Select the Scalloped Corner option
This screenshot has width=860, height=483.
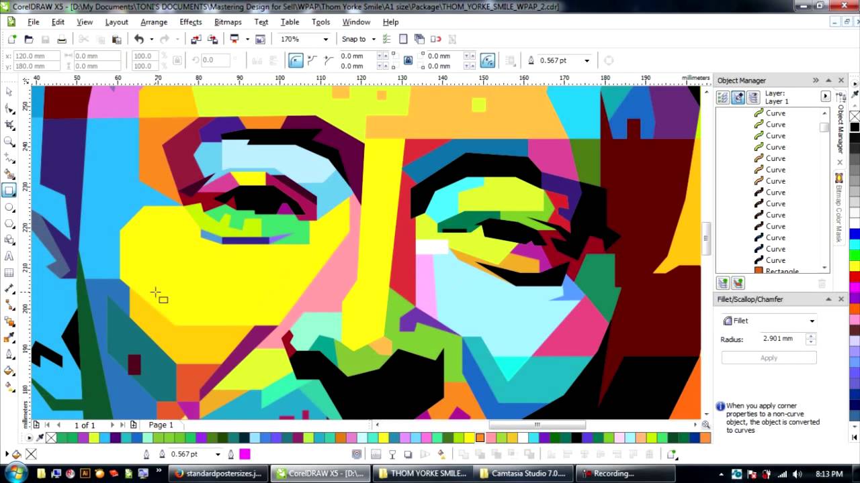[x=312, y=60]
